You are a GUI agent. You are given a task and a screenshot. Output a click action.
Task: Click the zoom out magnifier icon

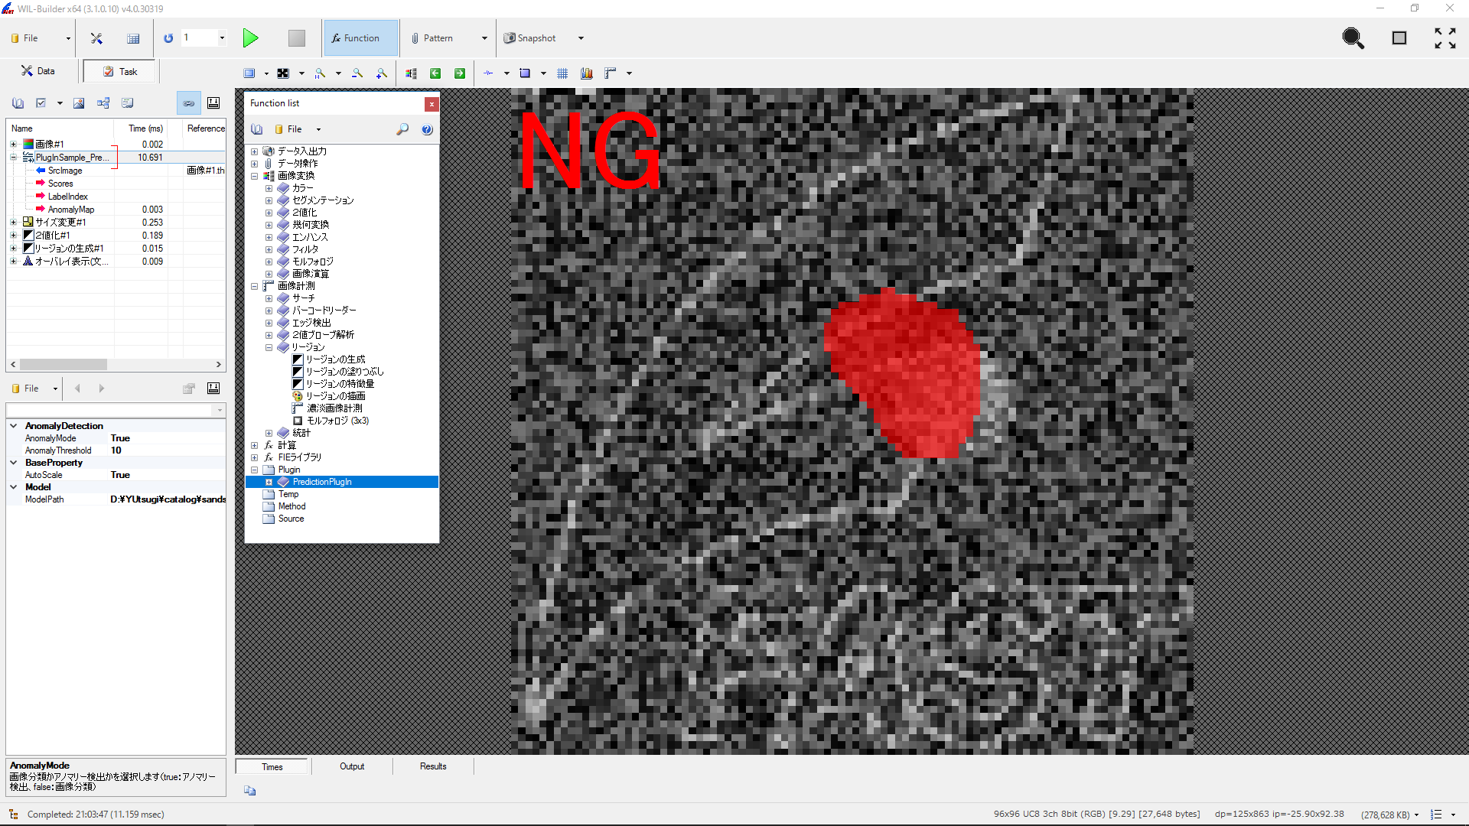(x=357, y=73)
